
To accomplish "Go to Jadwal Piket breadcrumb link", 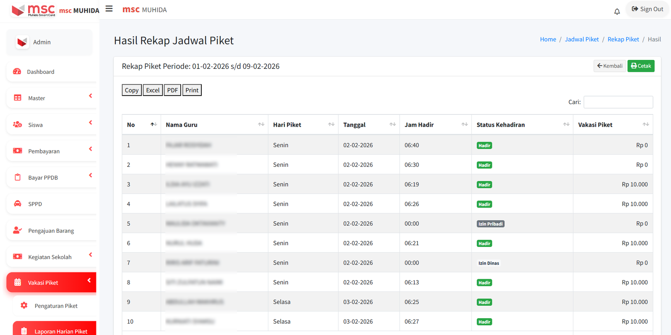I will (582, 39).
